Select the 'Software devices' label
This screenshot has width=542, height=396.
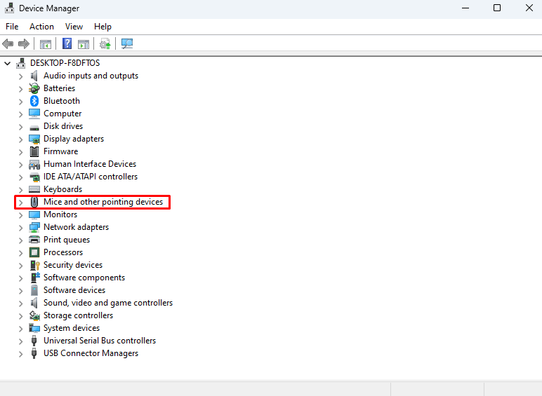74,290
